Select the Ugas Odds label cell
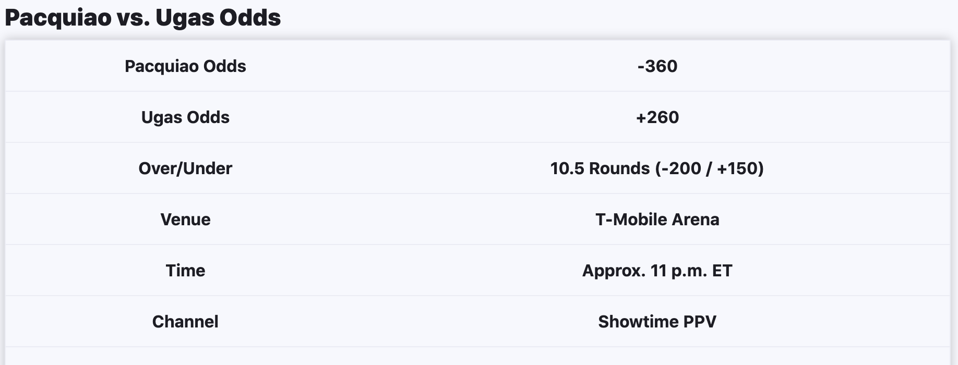 (185, 117)
